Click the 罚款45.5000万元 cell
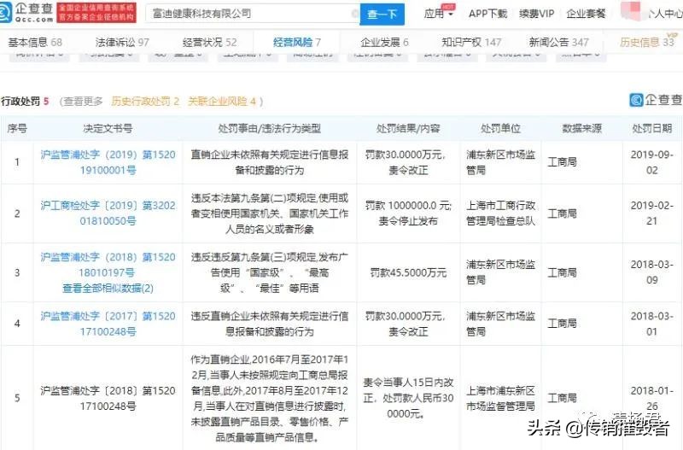 tap(408, 272)
